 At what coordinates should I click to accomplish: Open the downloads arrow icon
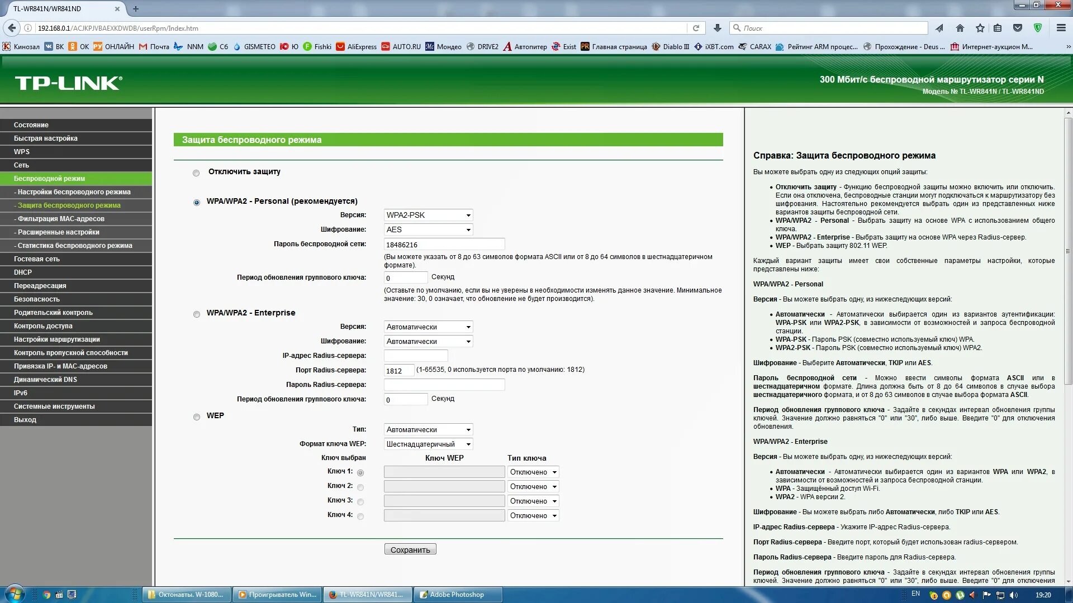click(718, 28)
